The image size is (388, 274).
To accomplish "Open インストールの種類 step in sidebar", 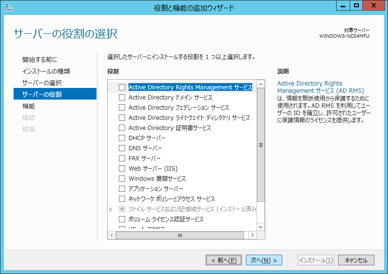I will coord(46,72).
